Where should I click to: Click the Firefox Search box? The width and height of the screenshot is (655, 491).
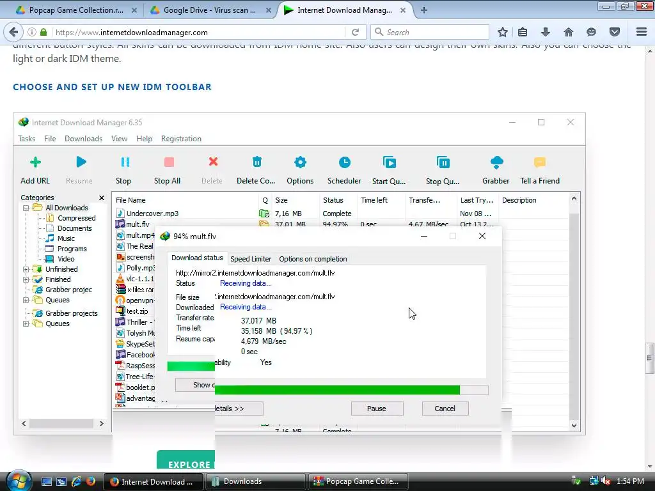coord(430,32)
